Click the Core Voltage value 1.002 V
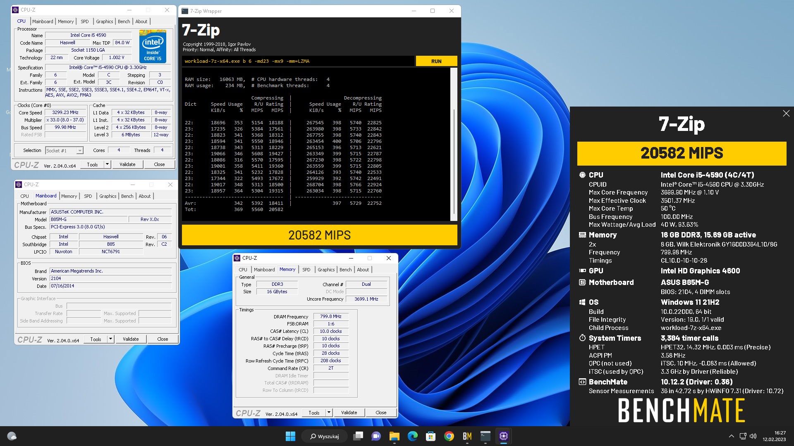794x446 pixels. pyautogui.click(x=117, y=57)
